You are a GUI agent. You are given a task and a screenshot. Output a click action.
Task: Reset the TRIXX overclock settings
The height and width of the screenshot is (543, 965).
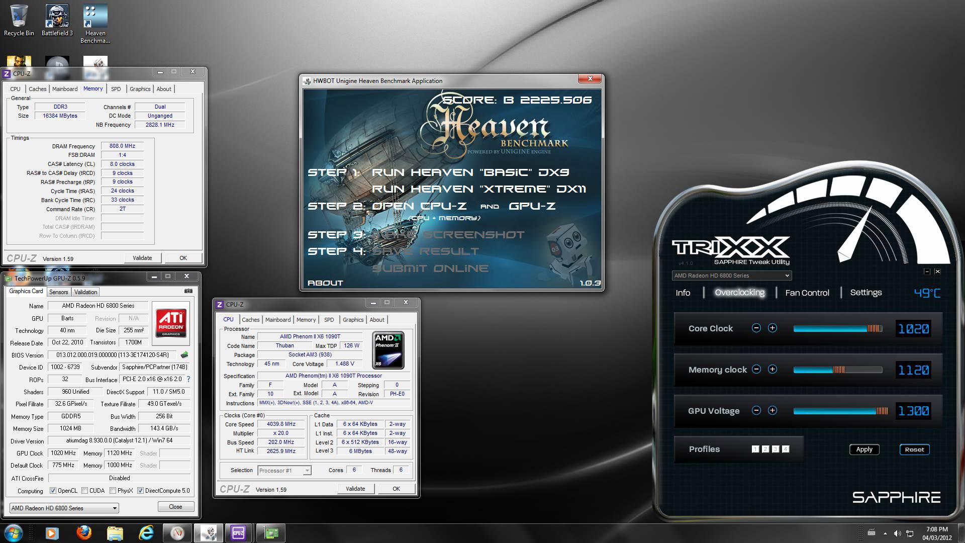914,449
